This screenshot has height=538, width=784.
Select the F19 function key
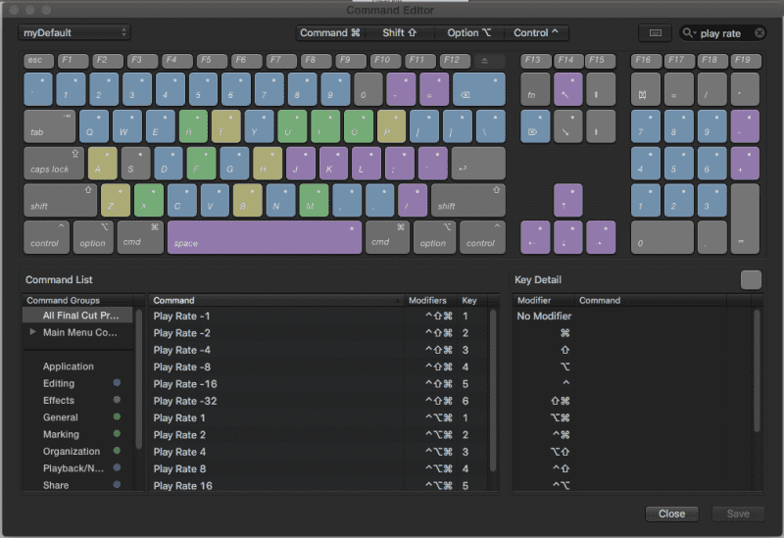coord(746,61)
